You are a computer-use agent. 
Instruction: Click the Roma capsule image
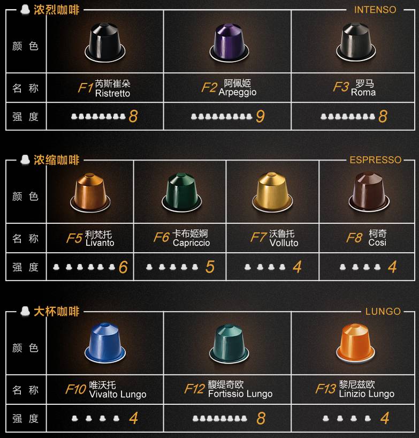(x=356, y=42)
